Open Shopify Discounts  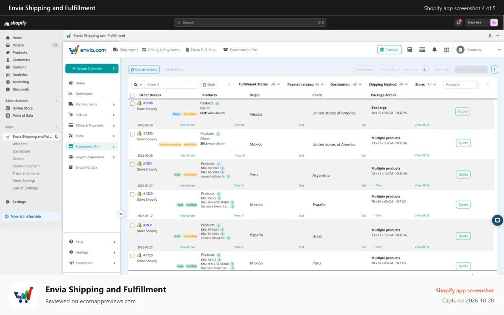(21, 89)
